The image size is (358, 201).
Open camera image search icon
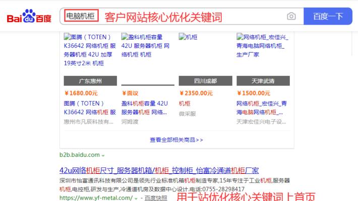pyautogui.click(x=291, y=16)
